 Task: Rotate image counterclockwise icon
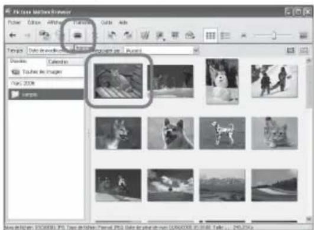(x=112, y=35)
